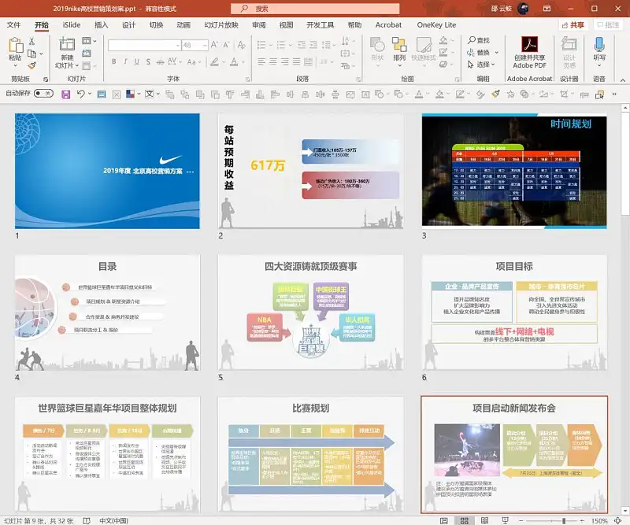Click Create and Share Adobe PDF icon
The height and width of the screenshot is (525, 630).
pyautogui.click(x=529, y=44)
